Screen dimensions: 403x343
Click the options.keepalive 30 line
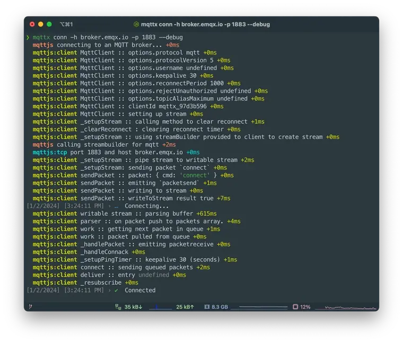[x=123, y=76]
